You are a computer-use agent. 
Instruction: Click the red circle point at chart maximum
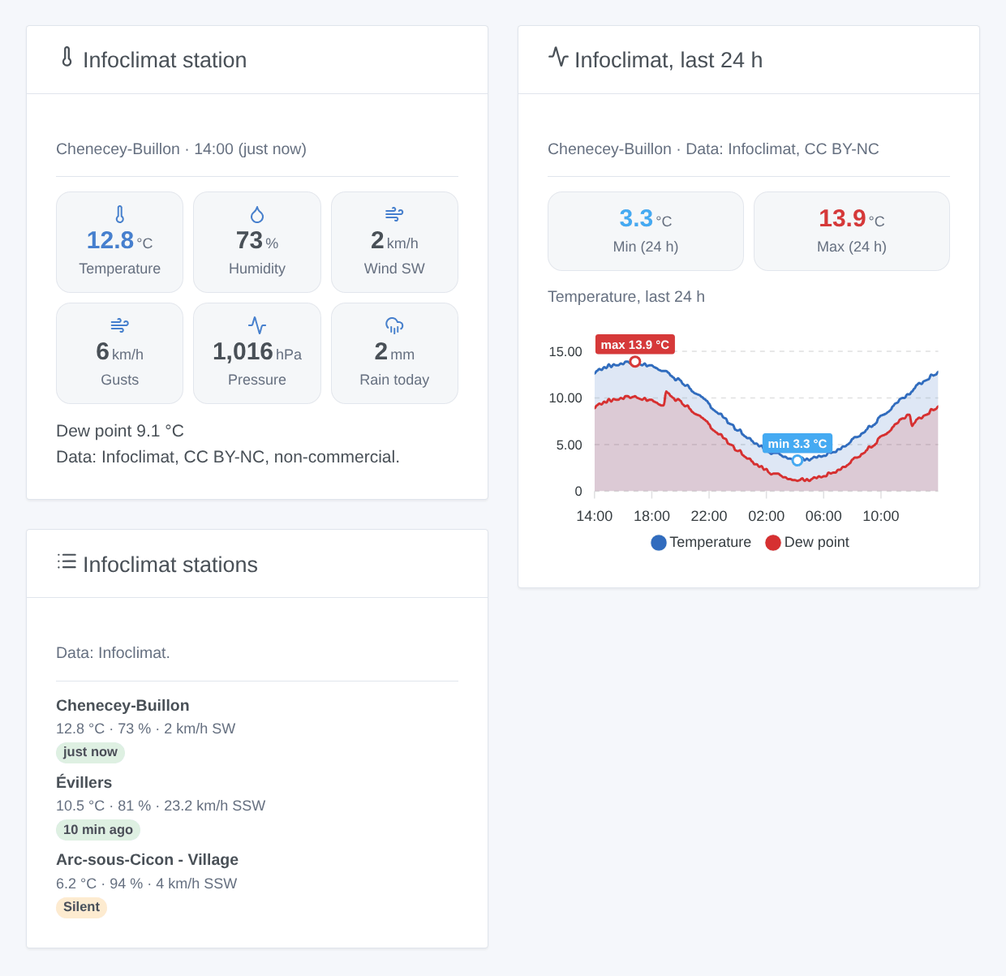(x=635, y=362)
